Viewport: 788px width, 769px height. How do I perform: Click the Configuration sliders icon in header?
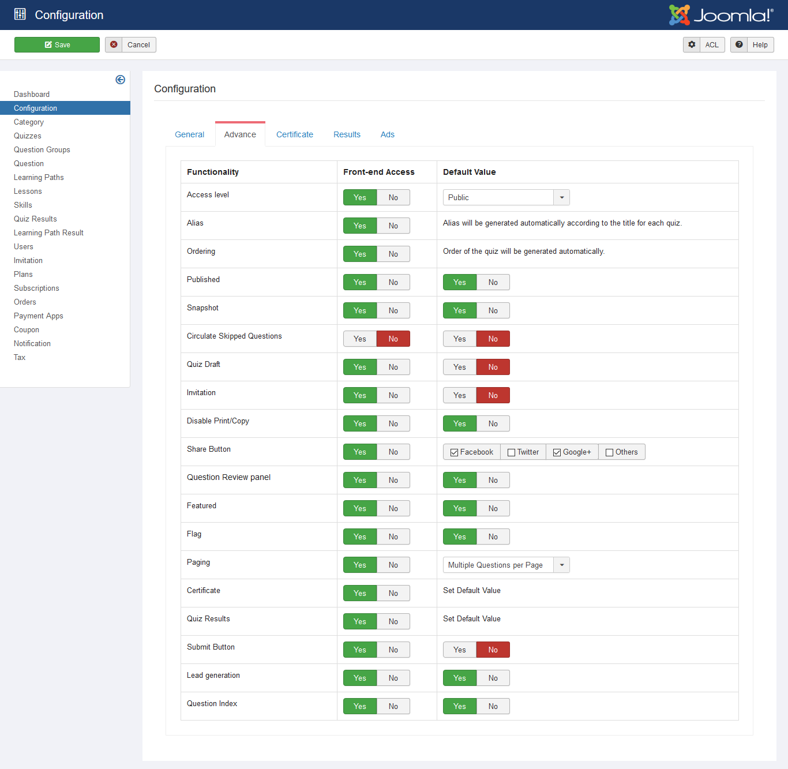[x=20, y=14]
